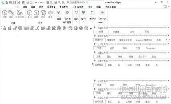Open the 零件信息 tab
This screenshot has width=171, height=104.
click(111, 40)
